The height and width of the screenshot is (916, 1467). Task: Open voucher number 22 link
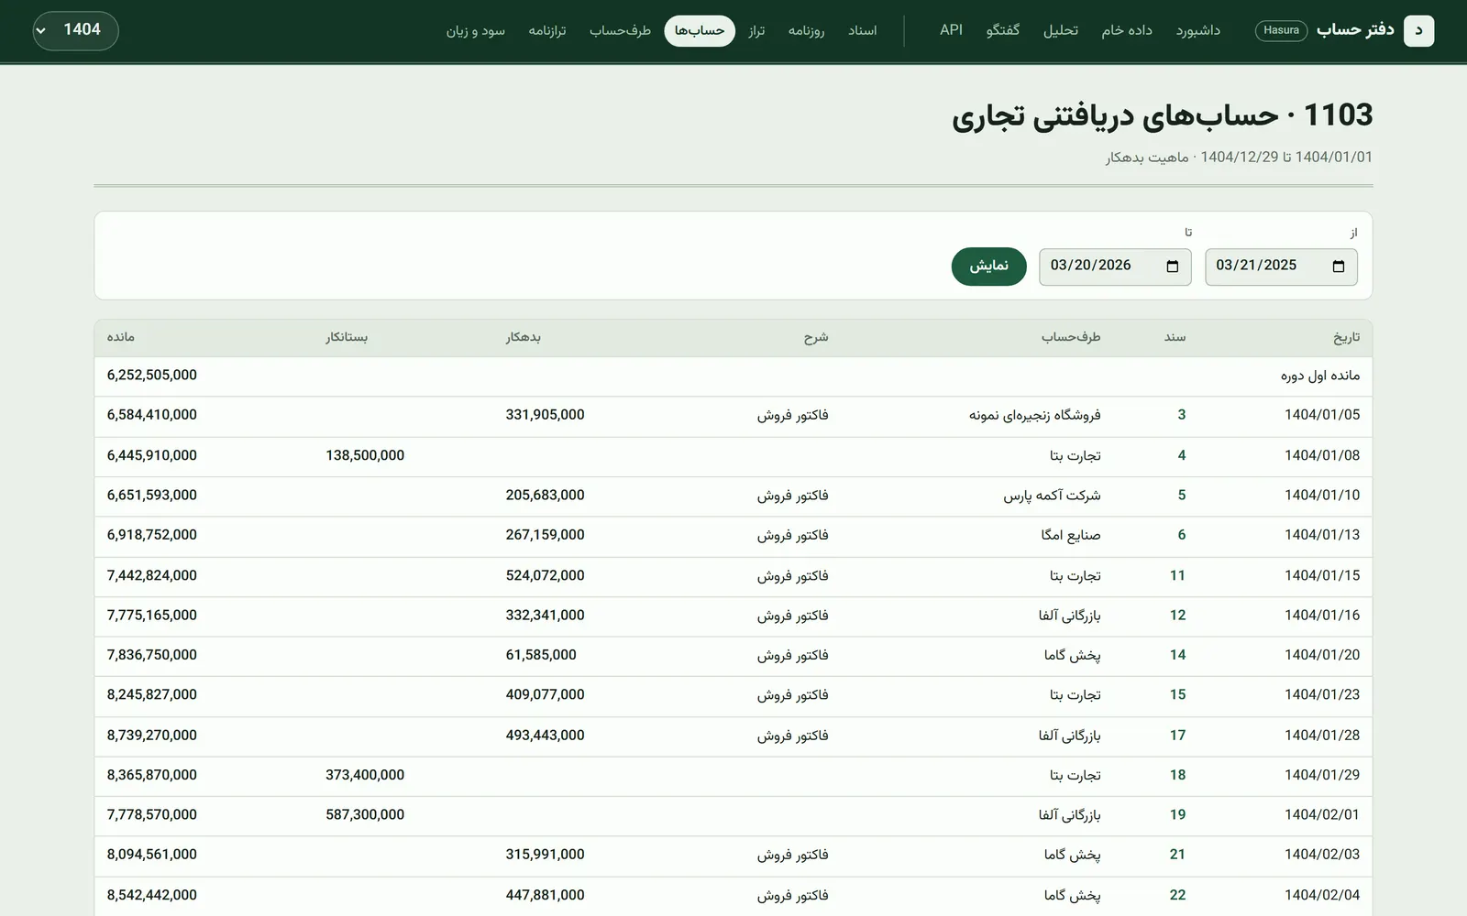coord(1177,895)
